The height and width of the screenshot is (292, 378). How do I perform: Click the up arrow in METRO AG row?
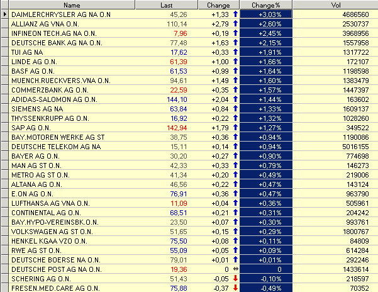point(235,174)
